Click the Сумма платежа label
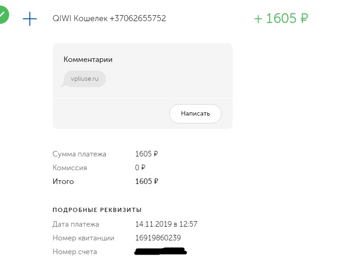355x278 pixels. click(79, 154)
